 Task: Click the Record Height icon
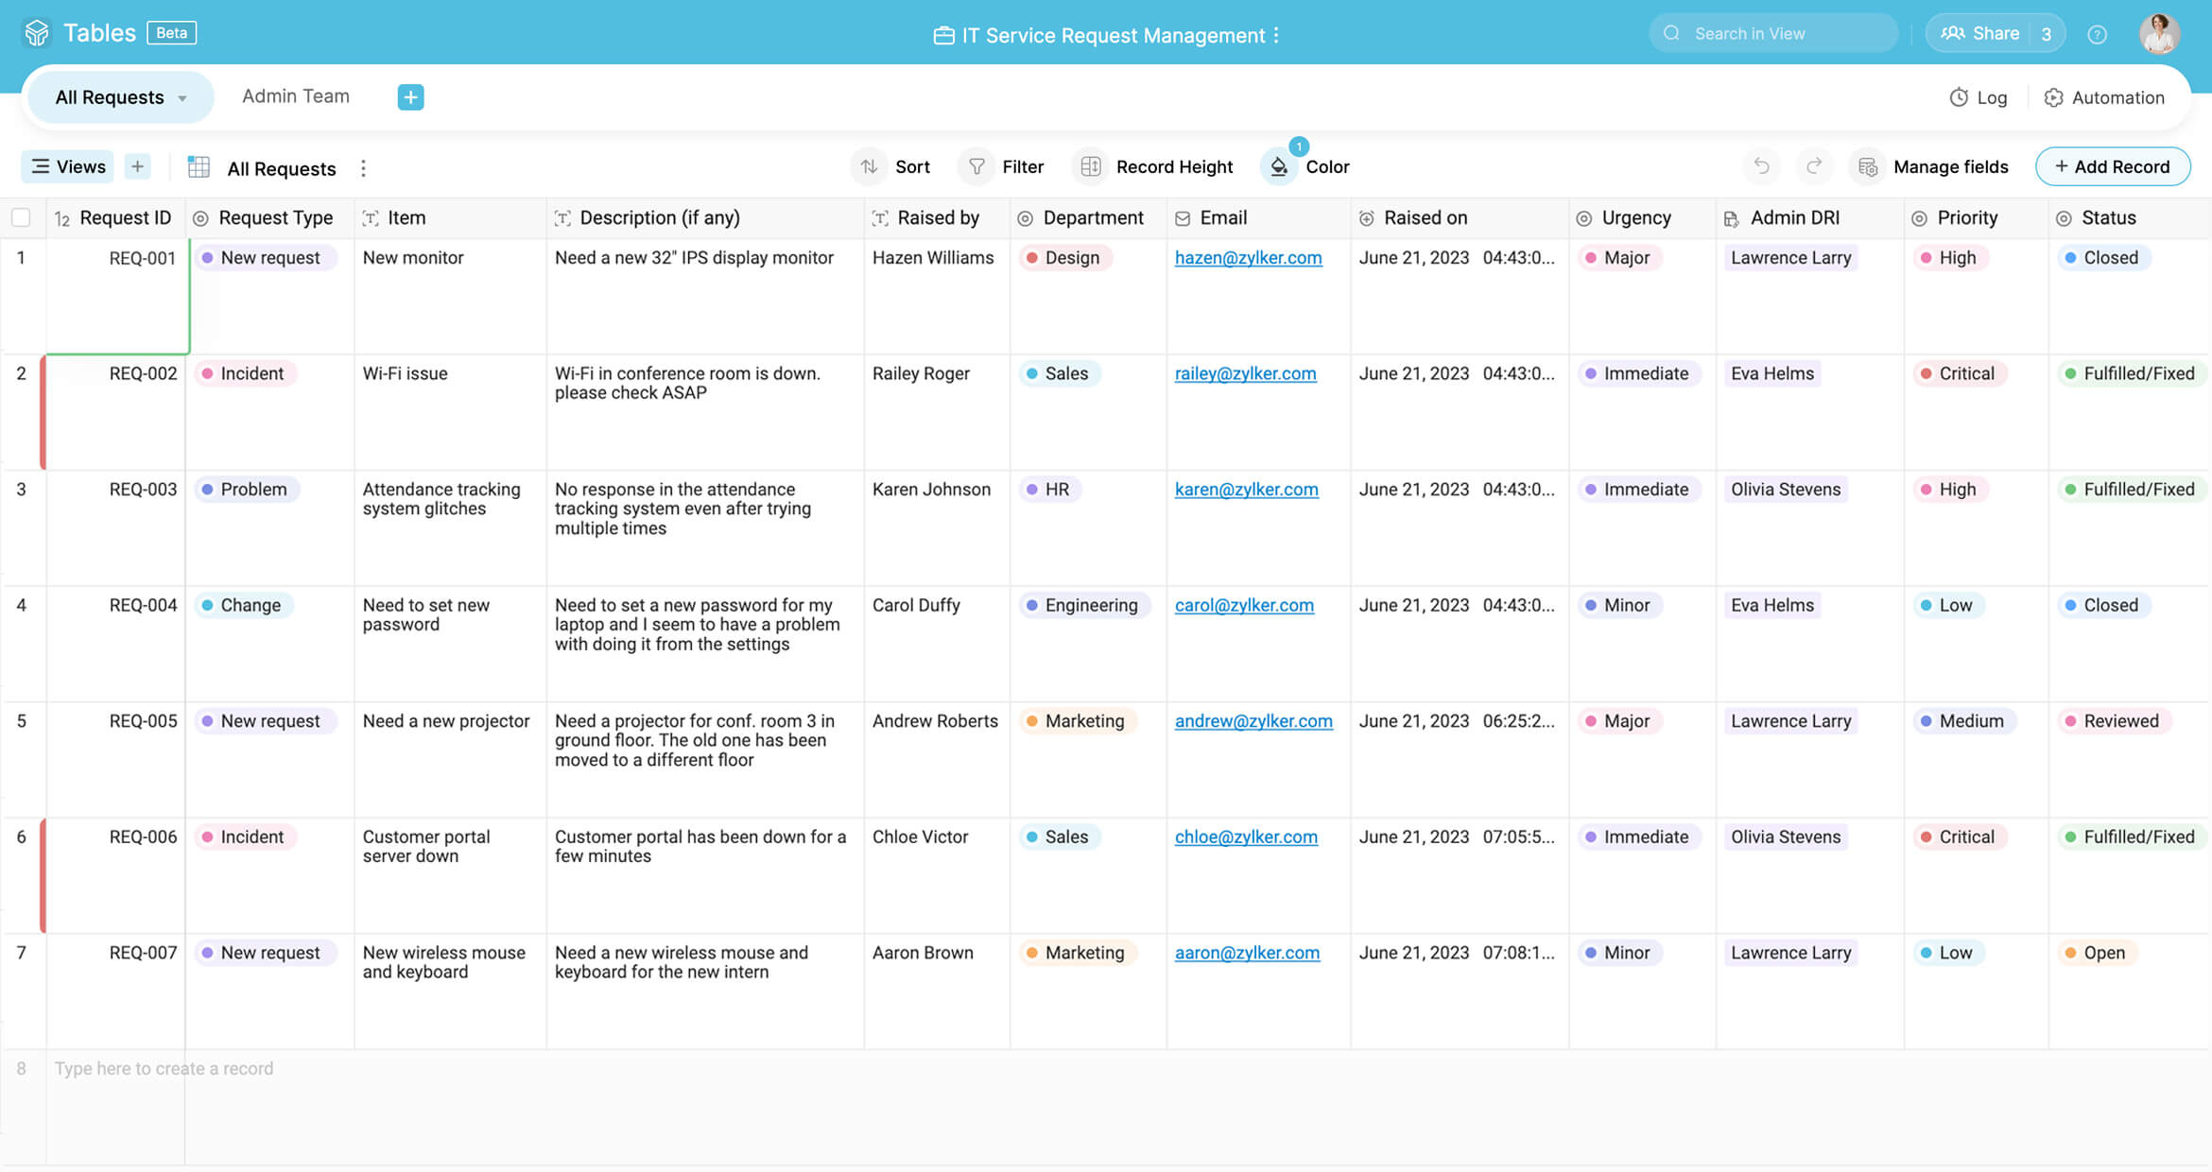(1090, 166)
